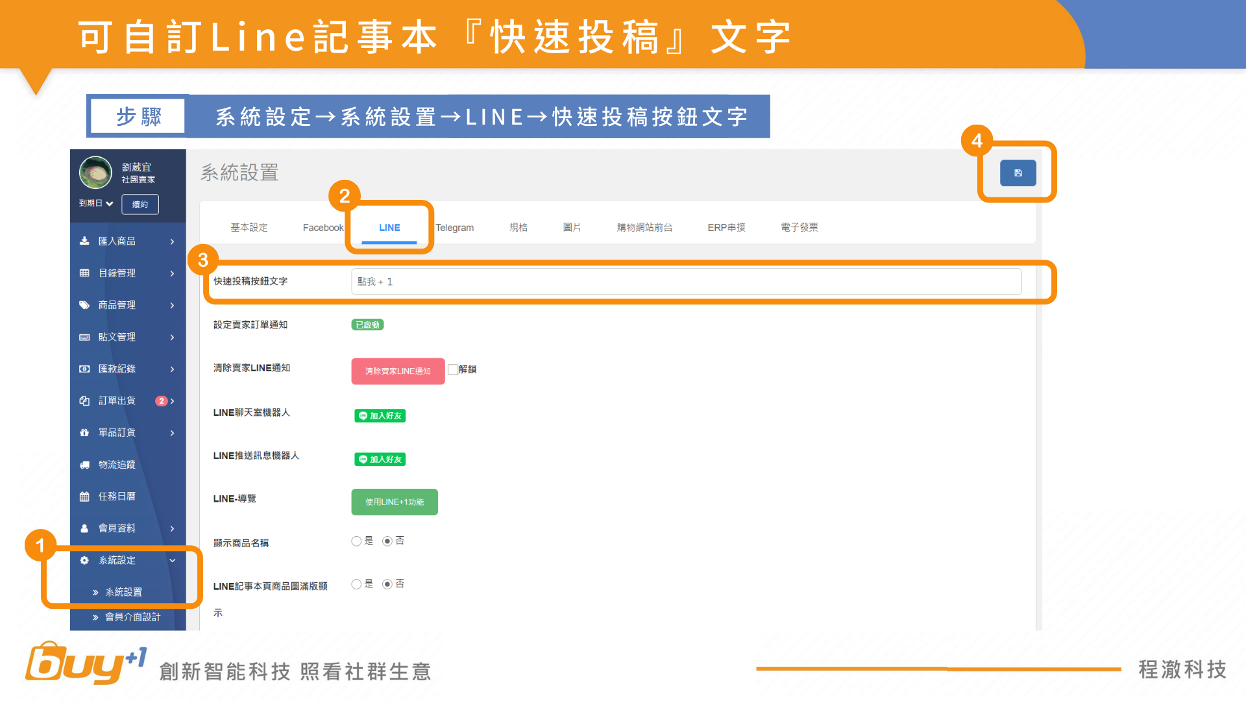Click the copy icon beside 訂單出貨
Viewport: 1246px width, 701px height.
point(84,401)
